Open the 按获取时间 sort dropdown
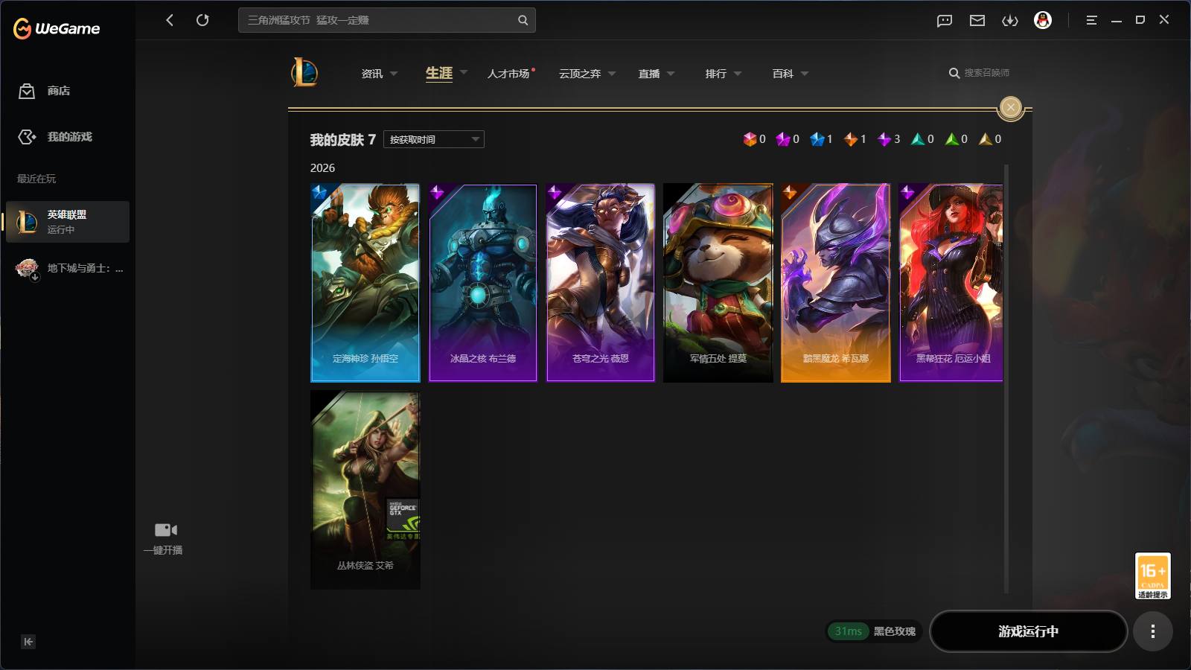The width and height of the screenshot is (1191, 670). [x=434, y=139]
